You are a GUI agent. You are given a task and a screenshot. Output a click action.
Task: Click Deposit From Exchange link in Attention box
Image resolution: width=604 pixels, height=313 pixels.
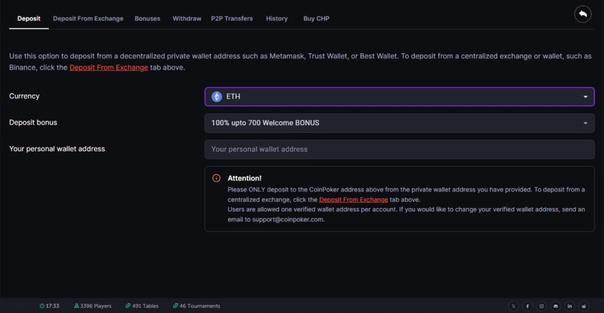coord(354,200)
